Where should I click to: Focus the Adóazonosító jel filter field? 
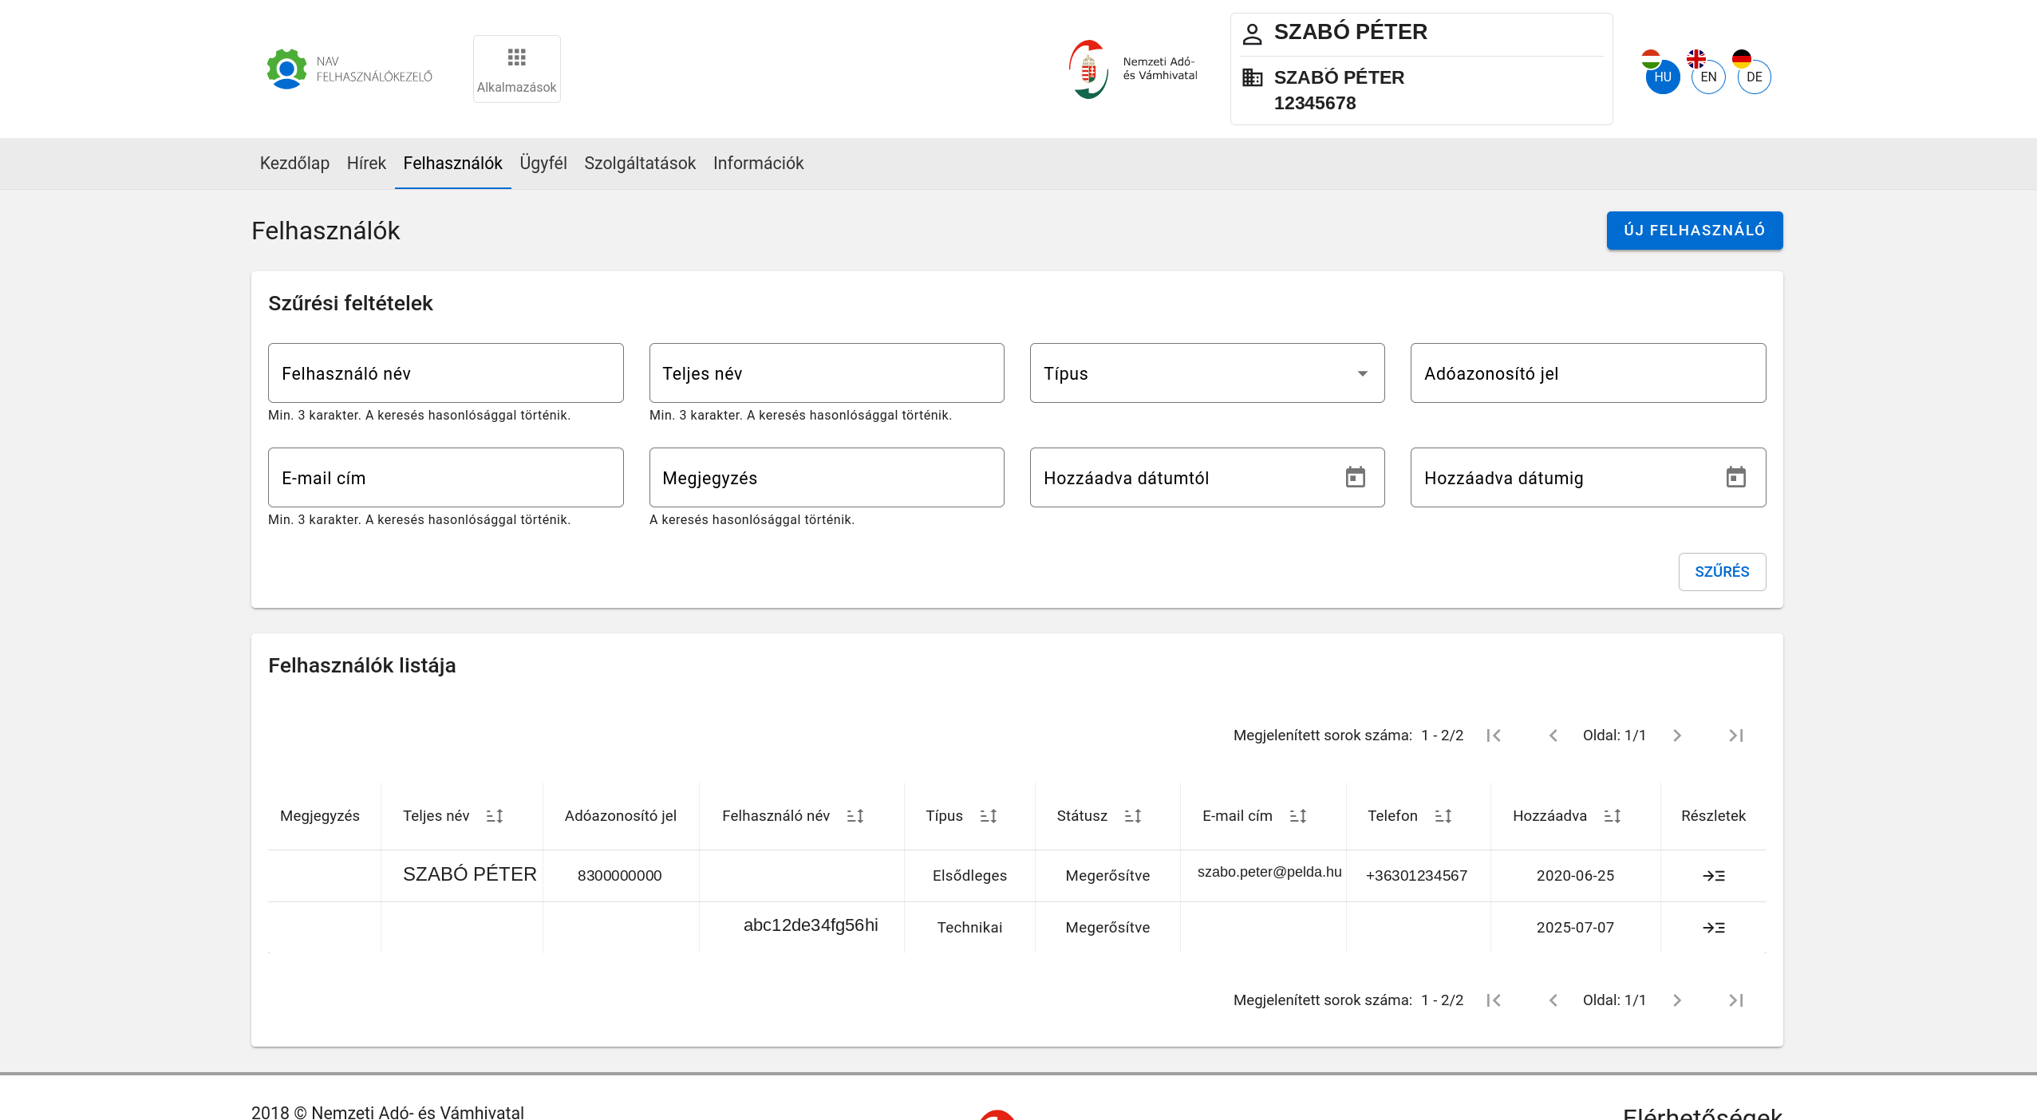pyautogui.click(x=1588, y=373)
